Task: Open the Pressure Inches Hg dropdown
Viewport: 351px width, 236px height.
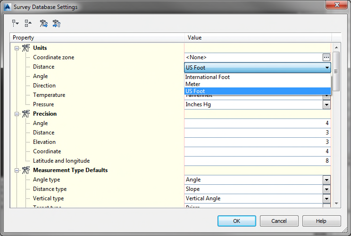Action: point(326,104)
